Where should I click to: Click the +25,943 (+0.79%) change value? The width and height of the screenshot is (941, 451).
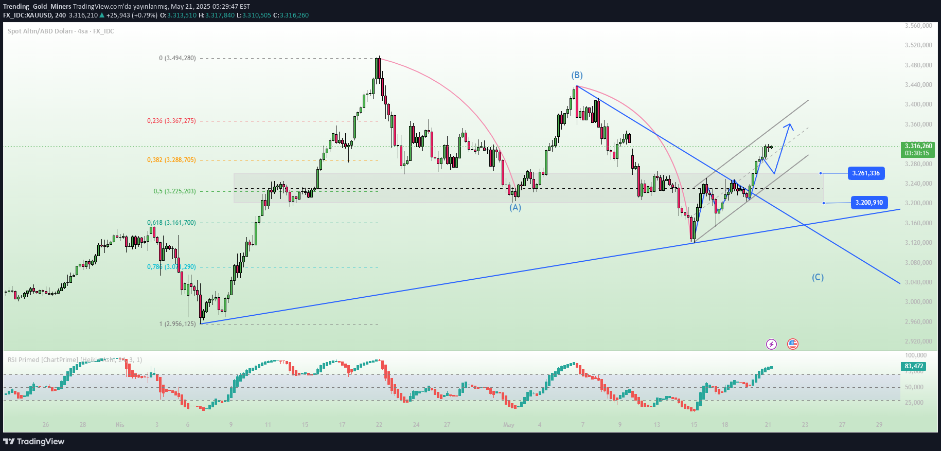pos(132,15)
